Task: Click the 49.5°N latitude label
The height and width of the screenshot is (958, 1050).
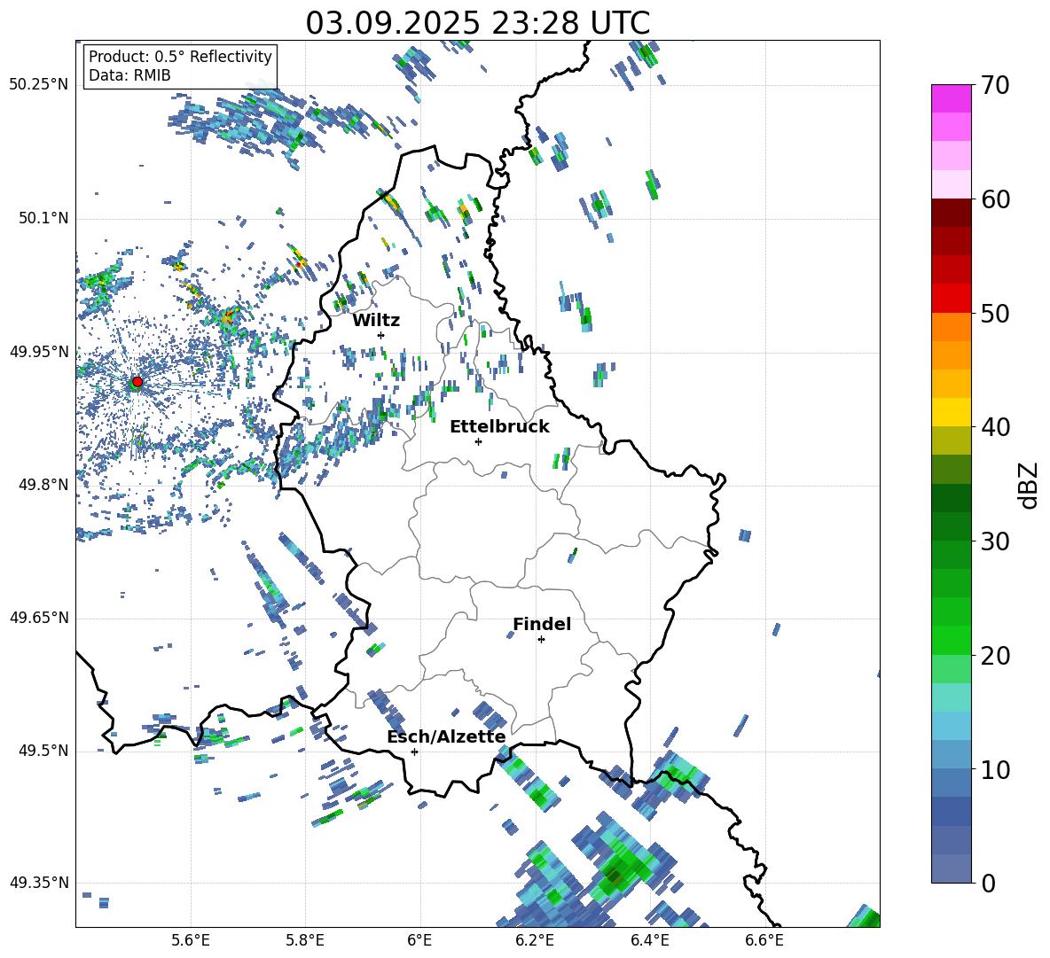Action: pyautogui.click(x=43, y=751)
